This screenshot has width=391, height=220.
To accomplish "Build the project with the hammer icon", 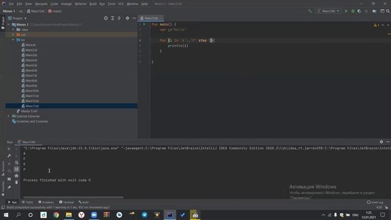I will pyautogui.click(x=310, y=11).
